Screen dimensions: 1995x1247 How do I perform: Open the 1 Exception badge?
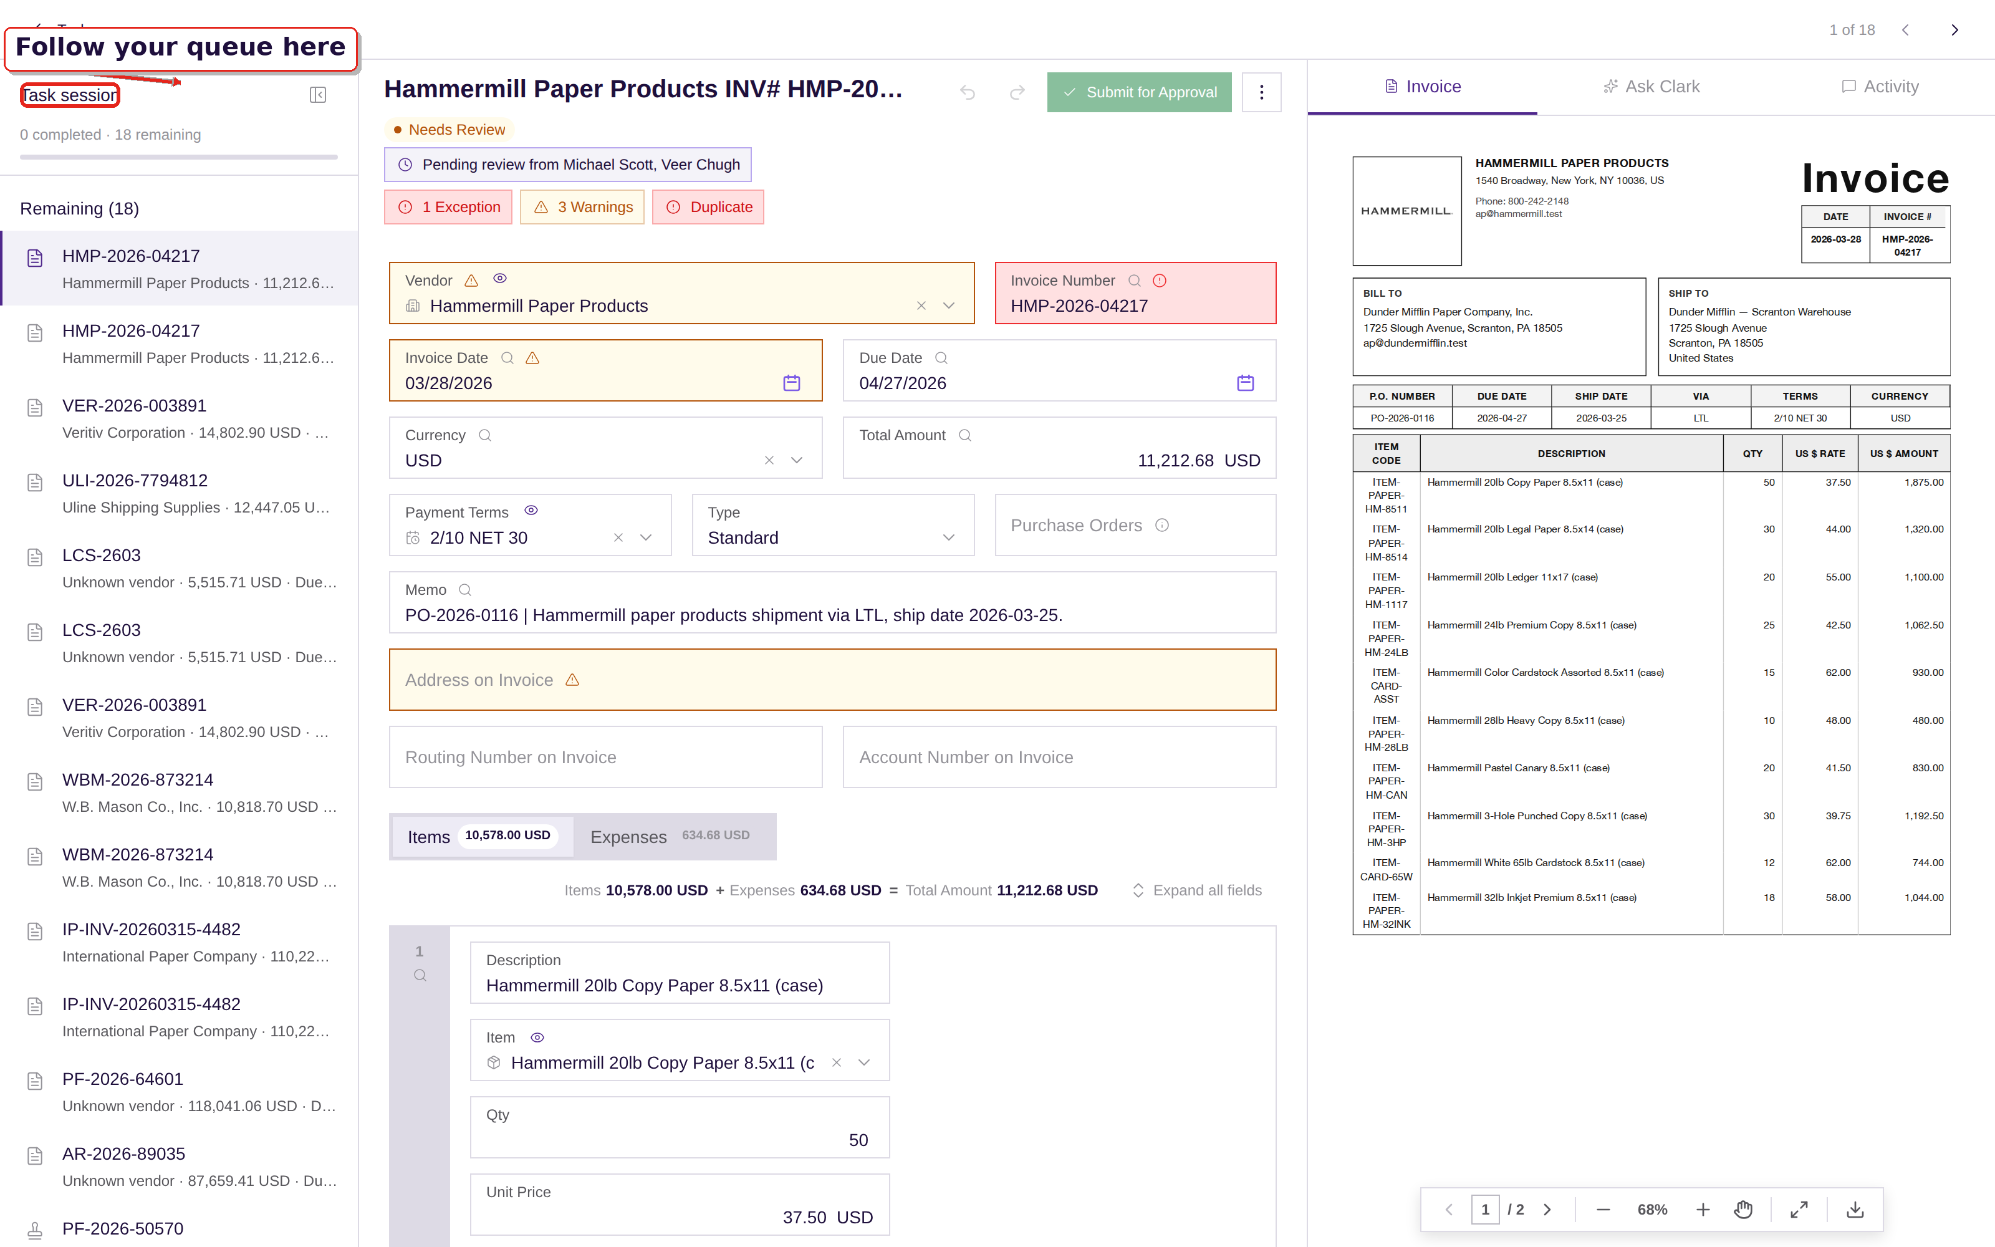[448, 207]
